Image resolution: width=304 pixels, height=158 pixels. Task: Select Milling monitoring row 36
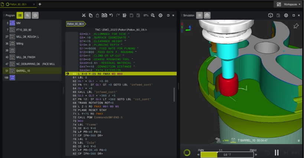[32, 43]
